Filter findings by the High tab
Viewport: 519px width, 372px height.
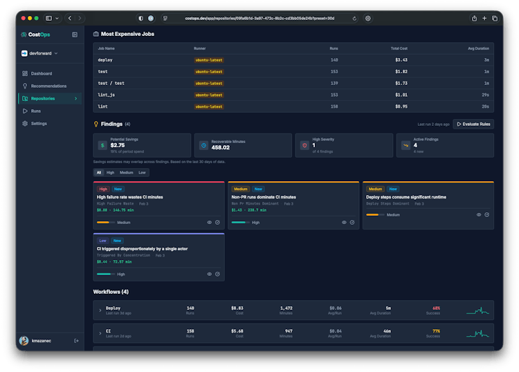[x=110, y=172]
